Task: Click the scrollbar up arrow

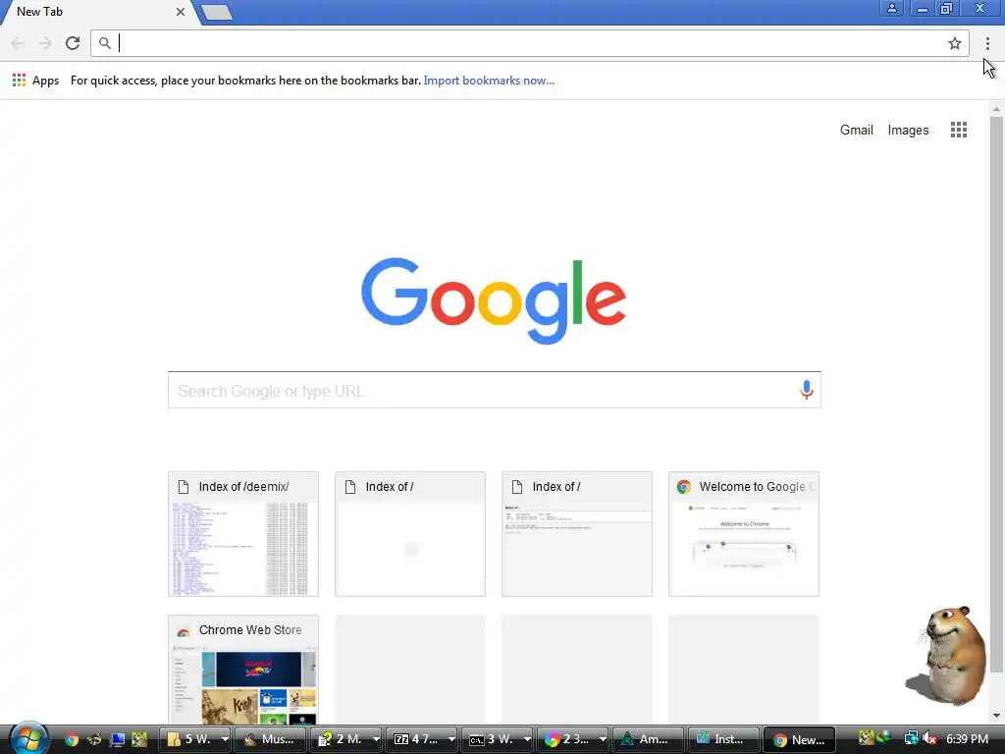Action: (x=996, y=109)
